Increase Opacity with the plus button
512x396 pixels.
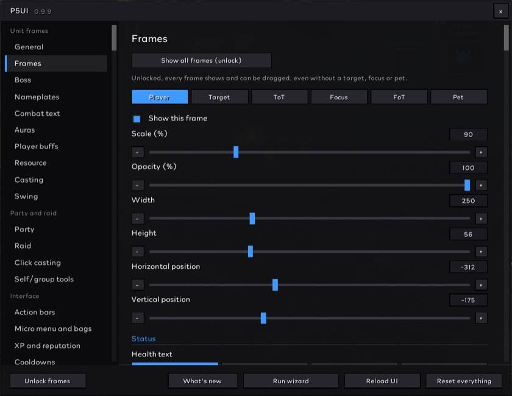click(x=481, y=185)
